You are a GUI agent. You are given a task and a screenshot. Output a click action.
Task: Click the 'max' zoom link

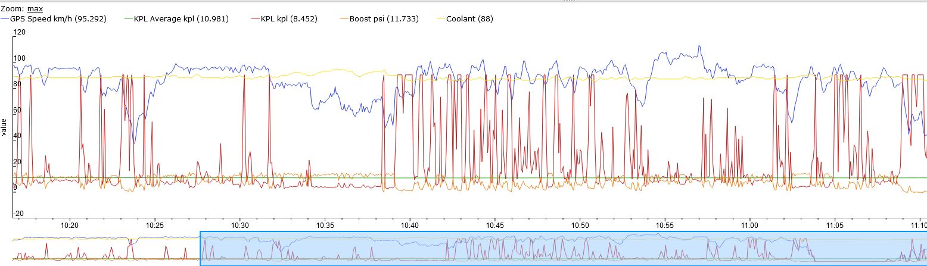click(x=35, y=9)
